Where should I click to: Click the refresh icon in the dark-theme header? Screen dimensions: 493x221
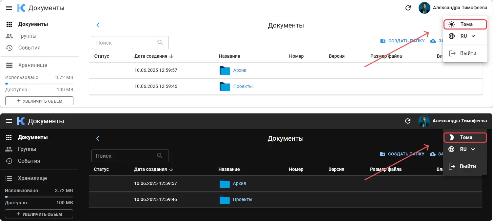[408, 121]
